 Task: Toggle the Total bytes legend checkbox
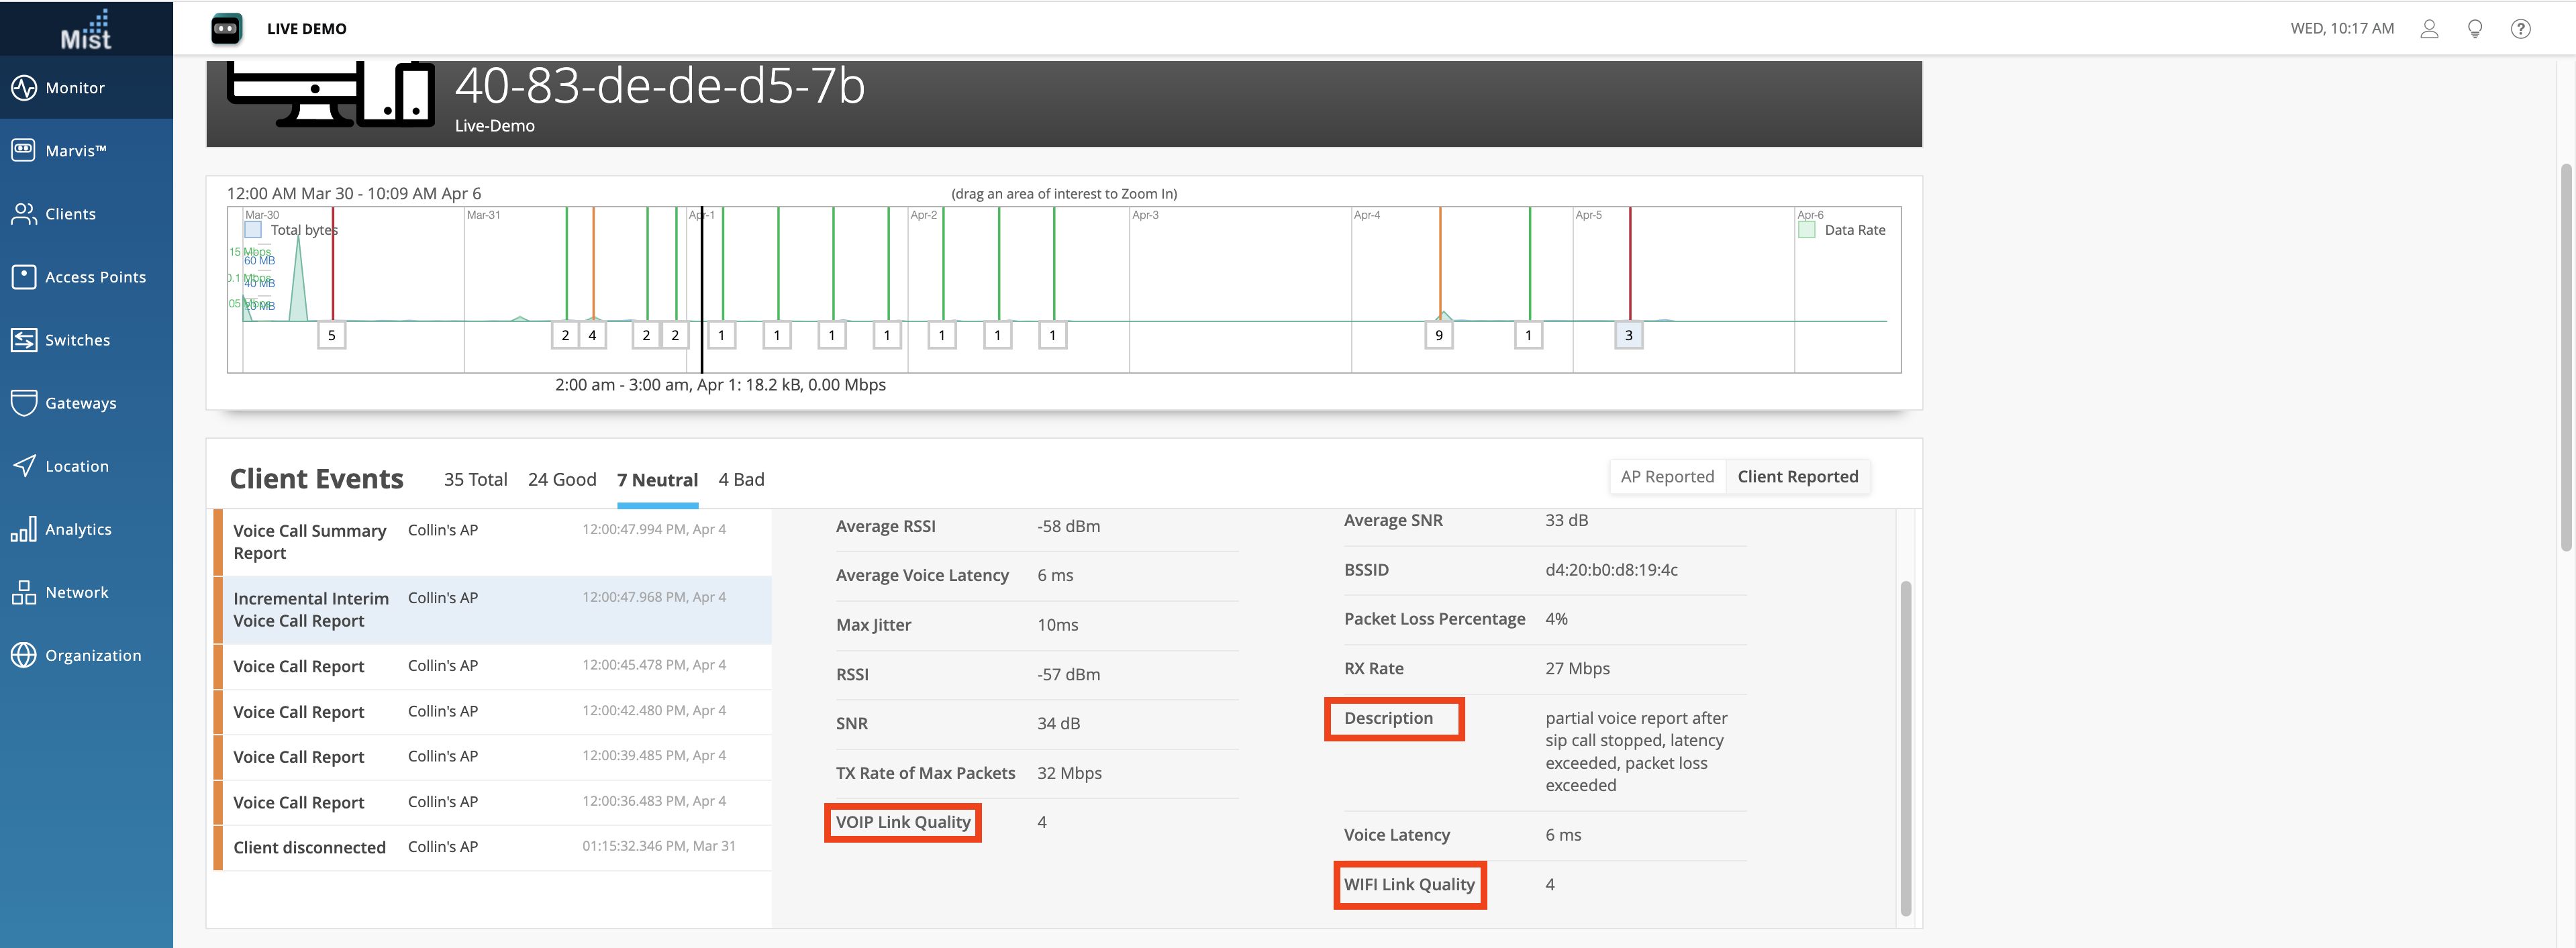(254, 230)
